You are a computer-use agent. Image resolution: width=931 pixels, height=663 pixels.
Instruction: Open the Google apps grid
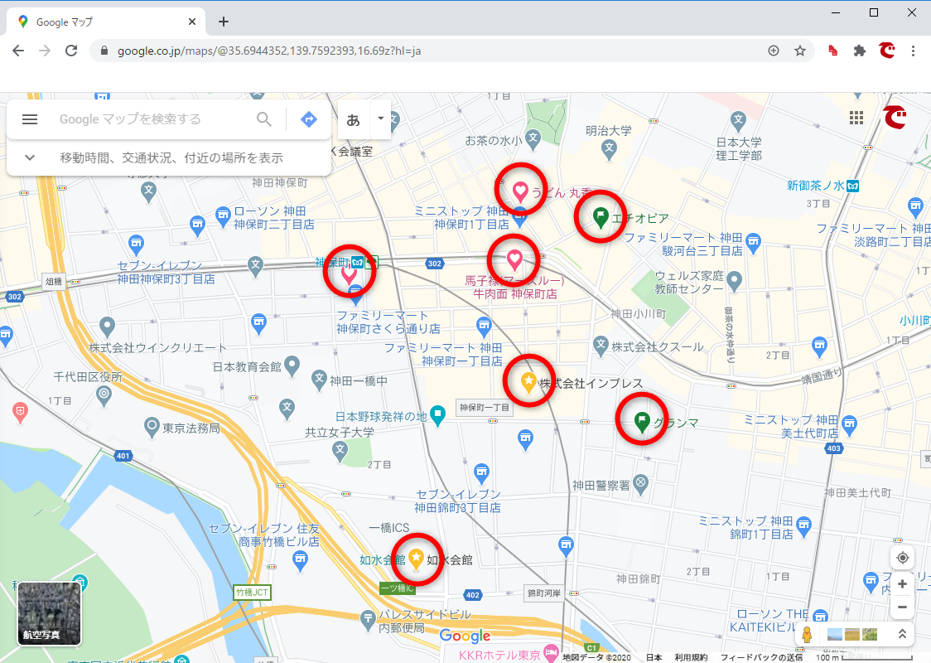click(x=856, y=118)
